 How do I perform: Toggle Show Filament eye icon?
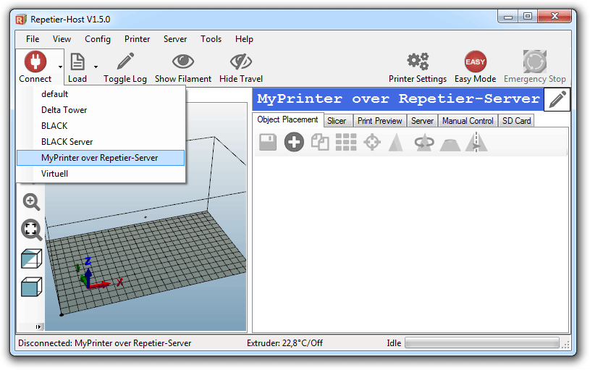pyautogui.click(x=182, y=62)
